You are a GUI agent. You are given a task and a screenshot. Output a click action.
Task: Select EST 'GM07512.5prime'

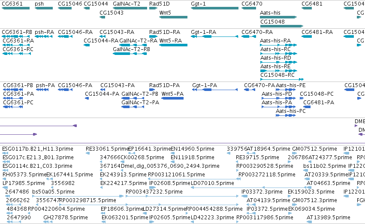point(314,149)
